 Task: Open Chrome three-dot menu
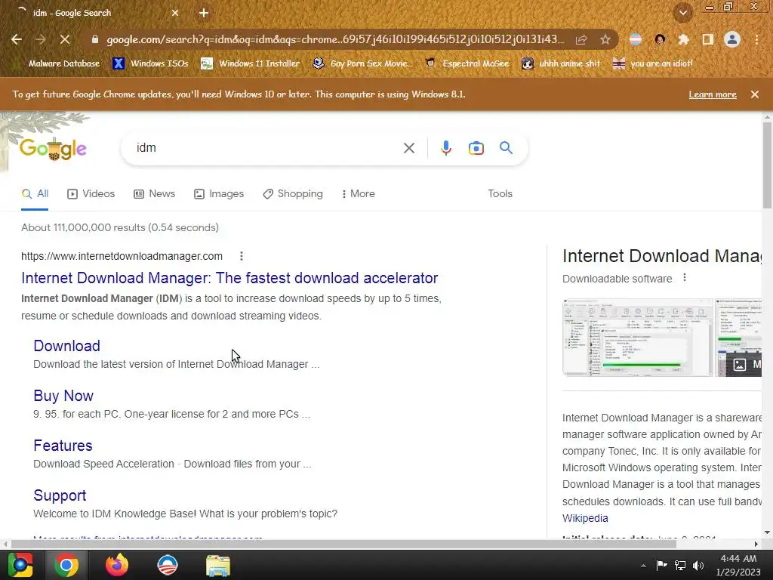[x=756, y=39]
